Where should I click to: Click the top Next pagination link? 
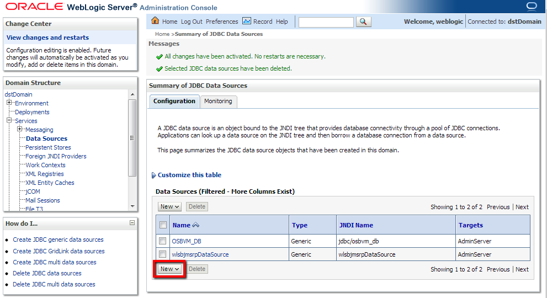[x=522, y=207]
